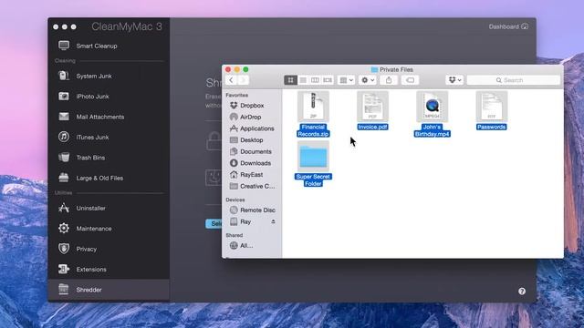Image resolution: width=584 pixels, height=328 pixels.
Task: Click the Finder Search field
Action: [513, 80]
